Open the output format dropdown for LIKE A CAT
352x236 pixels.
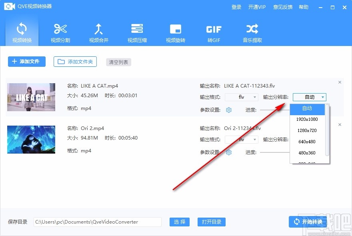241,97
